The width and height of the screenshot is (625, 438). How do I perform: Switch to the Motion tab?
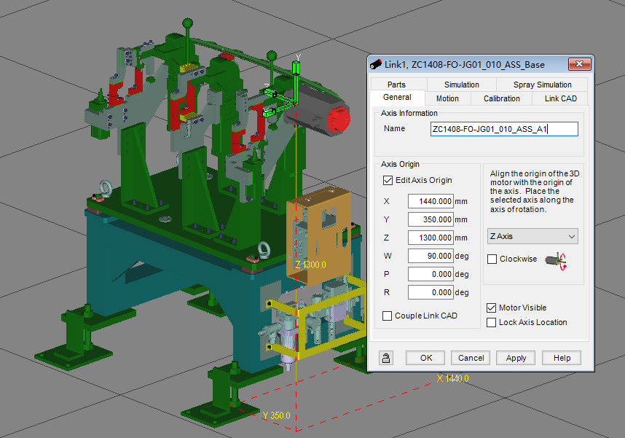click(448, 98)
